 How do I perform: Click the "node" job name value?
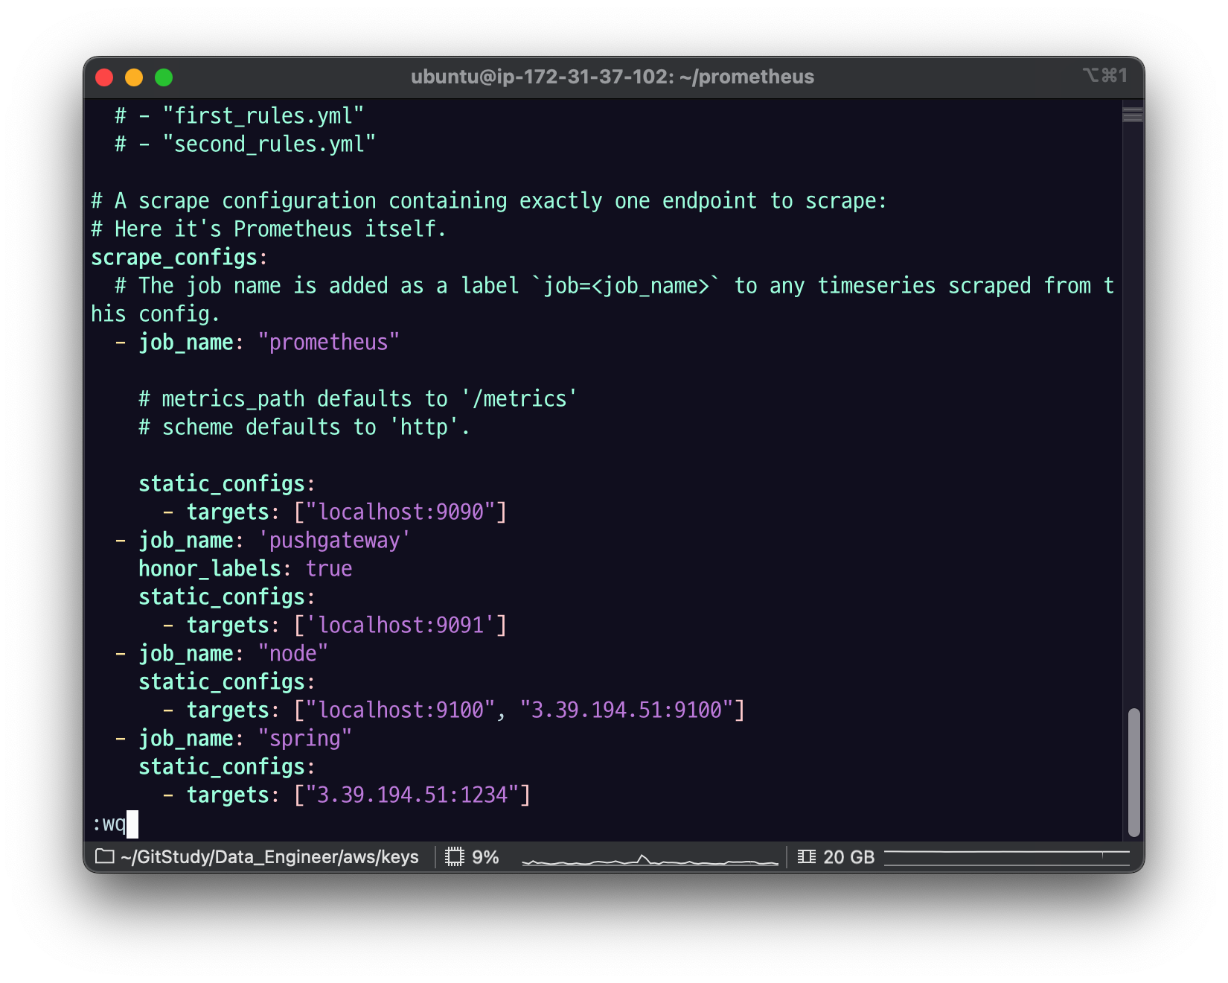tap(293, 654)
